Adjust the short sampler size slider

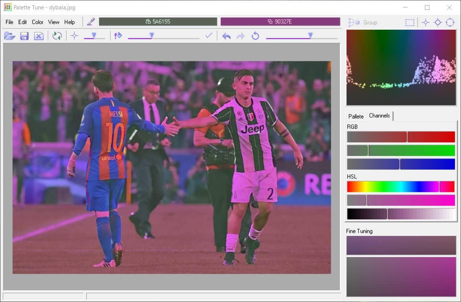pos(94,36)
